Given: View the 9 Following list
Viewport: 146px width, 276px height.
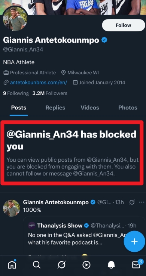Looking at the screenshot, I should point(16,93).
